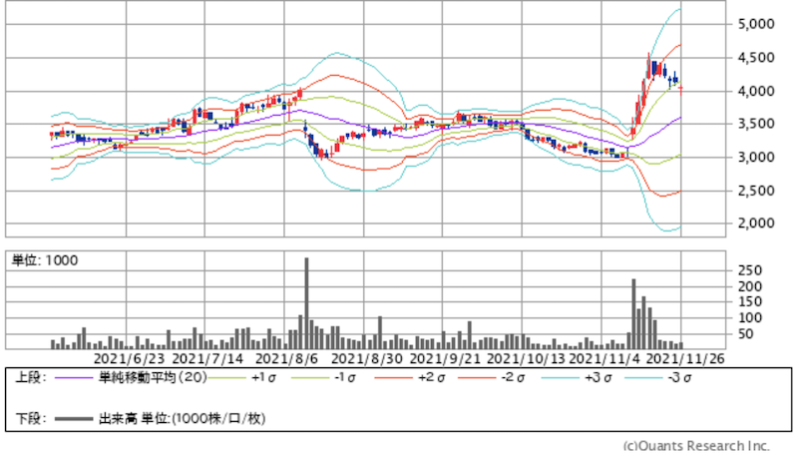Click the 4,000 price axis label

(x=756, y=91)
